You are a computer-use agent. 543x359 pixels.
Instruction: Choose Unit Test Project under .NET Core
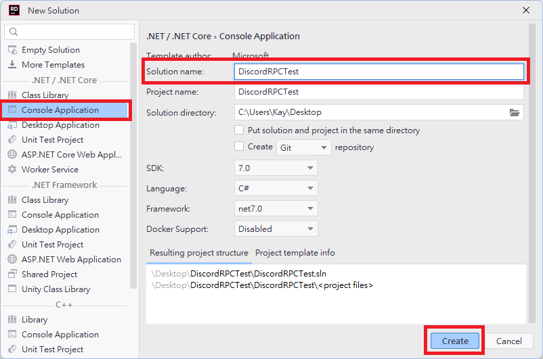pyautogui.click(x=52, y=140)
